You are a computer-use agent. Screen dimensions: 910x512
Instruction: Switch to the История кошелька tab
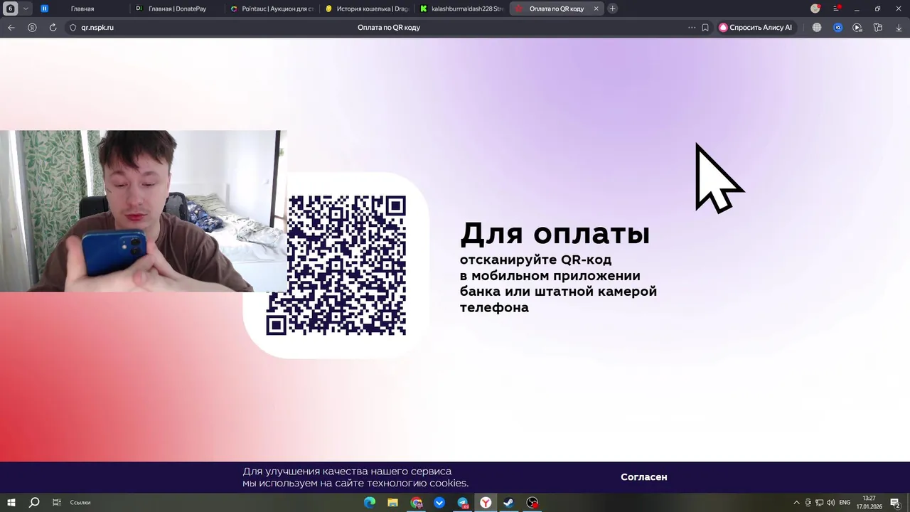pyautogui.click(x=367, y=9)
